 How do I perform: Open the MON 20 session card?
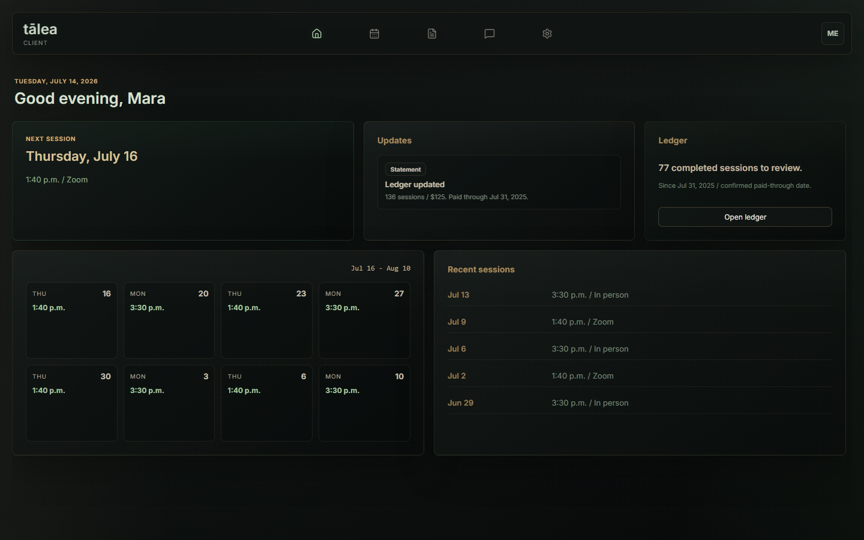tap(169, 320)
